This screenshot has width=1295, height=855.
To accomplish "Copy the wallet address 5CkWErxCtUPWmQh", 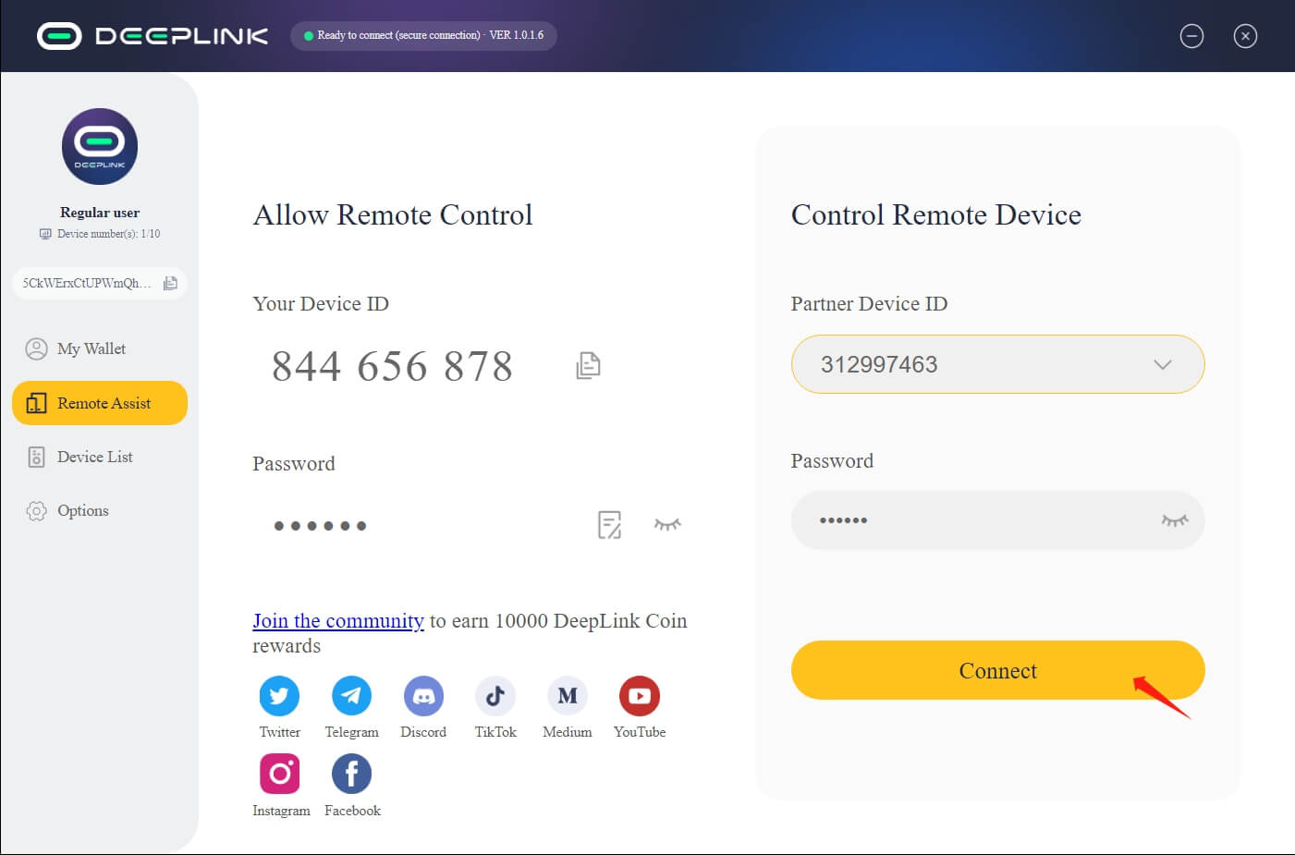I will [x=170, y=283].
